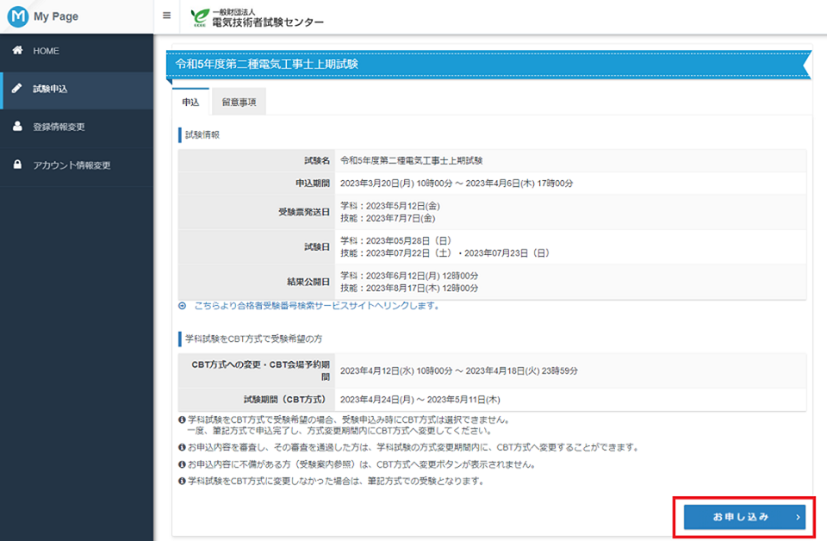Click the padlock icon beside アカウント情報変更
The width and height of the screenshot is (827, 541).
17,165
